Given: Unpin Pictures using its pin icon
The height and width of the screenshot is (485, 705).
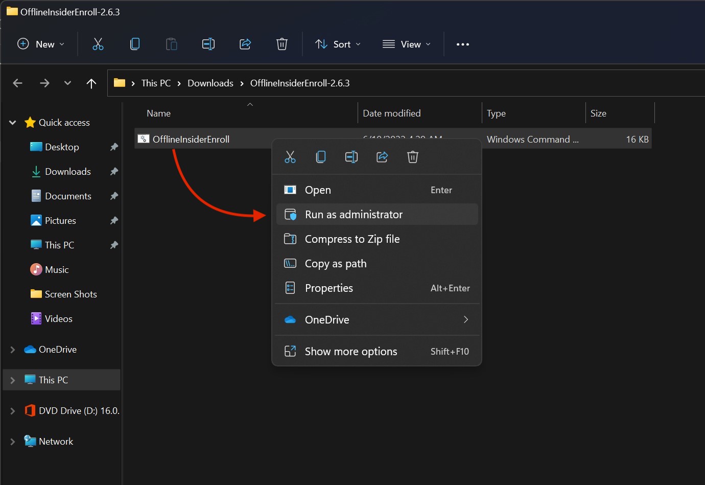Looking at the screenshot, I should pos(114,221).
